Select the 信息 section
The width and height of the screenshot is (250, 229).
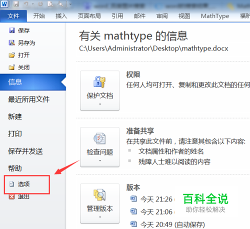(33, 82)
